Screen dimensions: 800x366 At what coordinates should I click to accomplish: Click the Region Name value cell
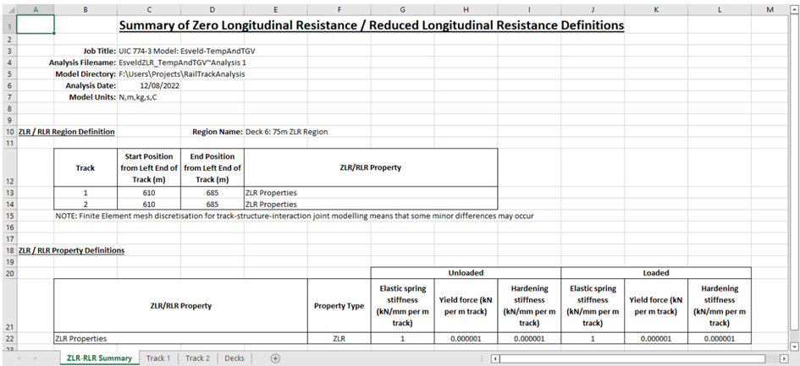coord(286,132)
